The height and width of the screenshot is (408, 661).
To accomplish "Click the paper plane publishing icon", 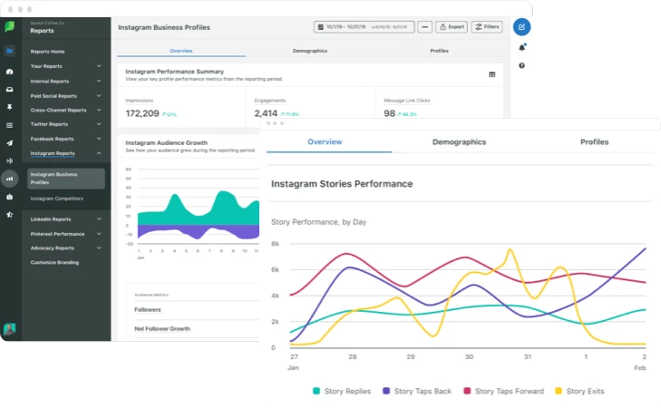I will (x=9, y=142).
